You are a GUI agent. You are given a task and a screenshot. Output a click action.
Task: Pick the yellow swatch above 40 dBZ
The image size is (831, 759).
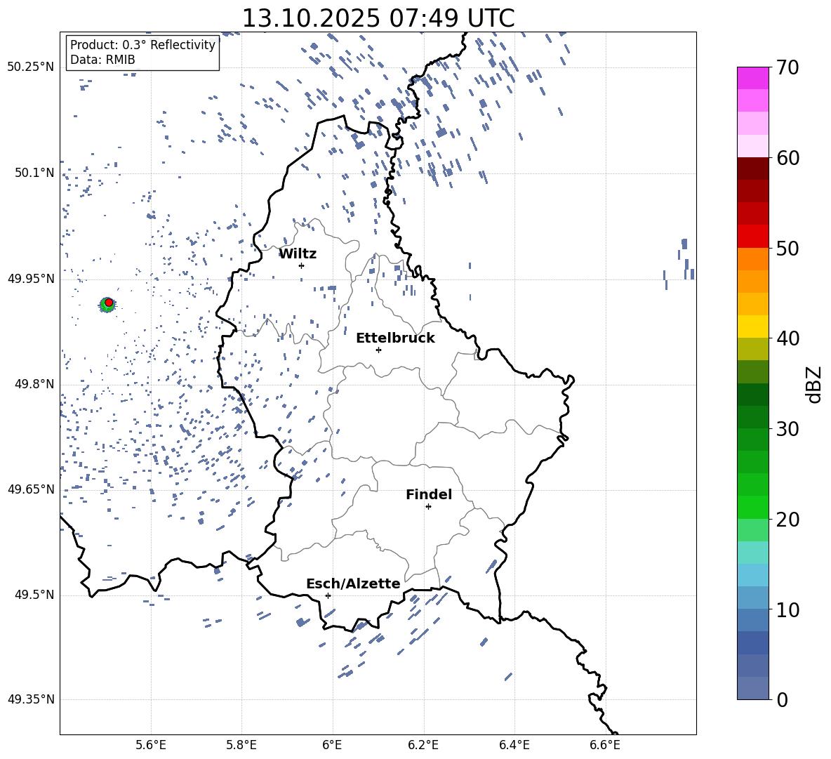point(753,326)
